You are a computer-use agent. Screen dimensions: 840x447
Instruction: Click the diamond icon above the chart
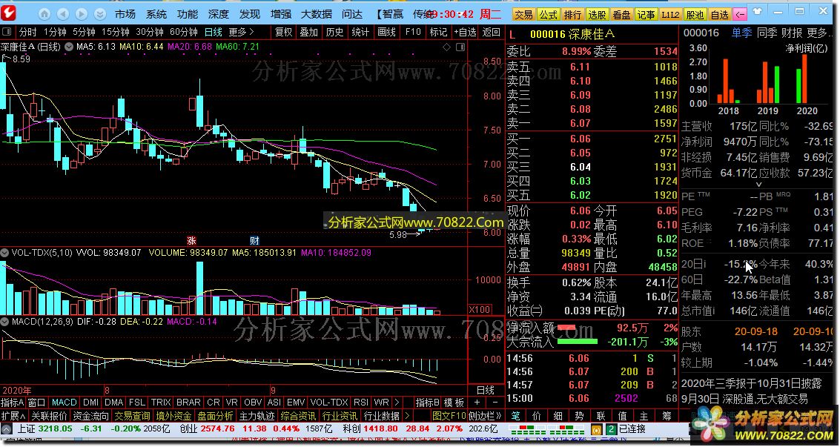(x=447, y=47)
